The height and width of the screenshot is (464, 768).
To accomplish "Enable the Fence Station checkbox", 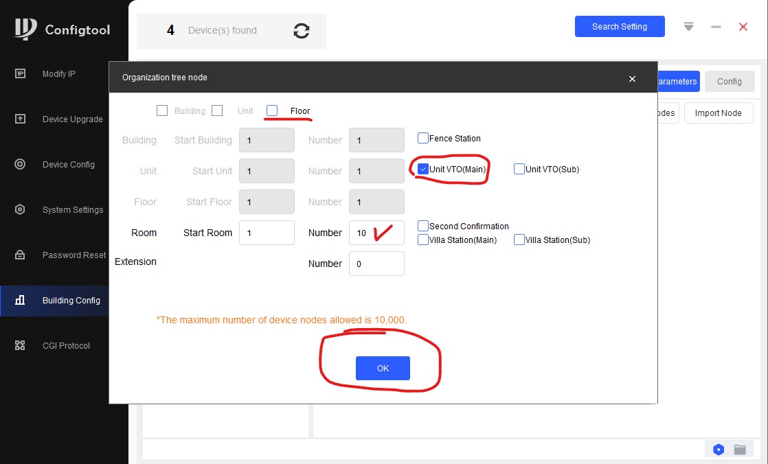I will tap(423, 138).
